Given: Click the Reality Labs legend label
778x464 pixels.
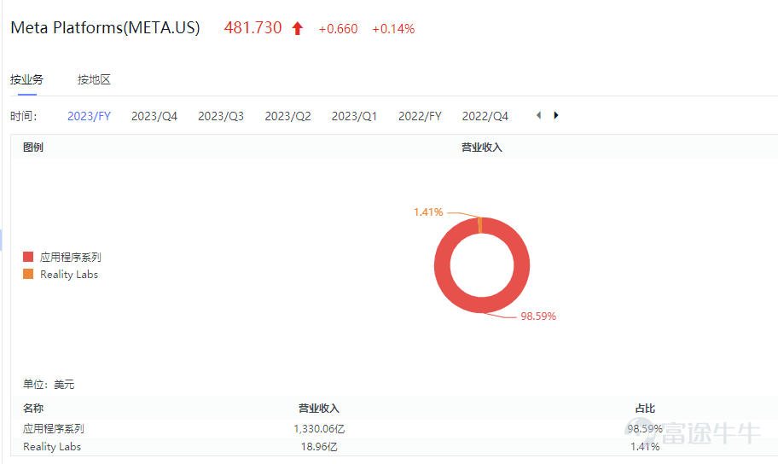Looking at the screenshot, I should point(69,275).
